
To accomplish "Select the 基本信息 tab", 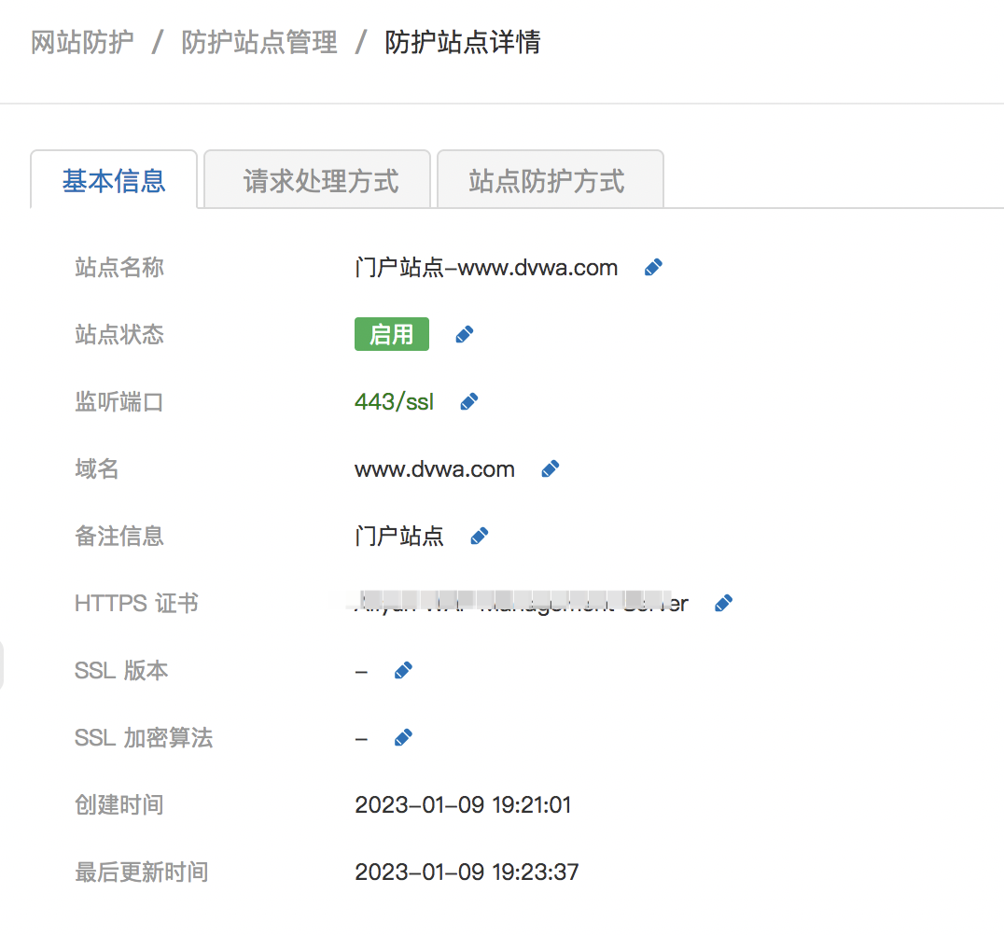I will click(114, 180).
